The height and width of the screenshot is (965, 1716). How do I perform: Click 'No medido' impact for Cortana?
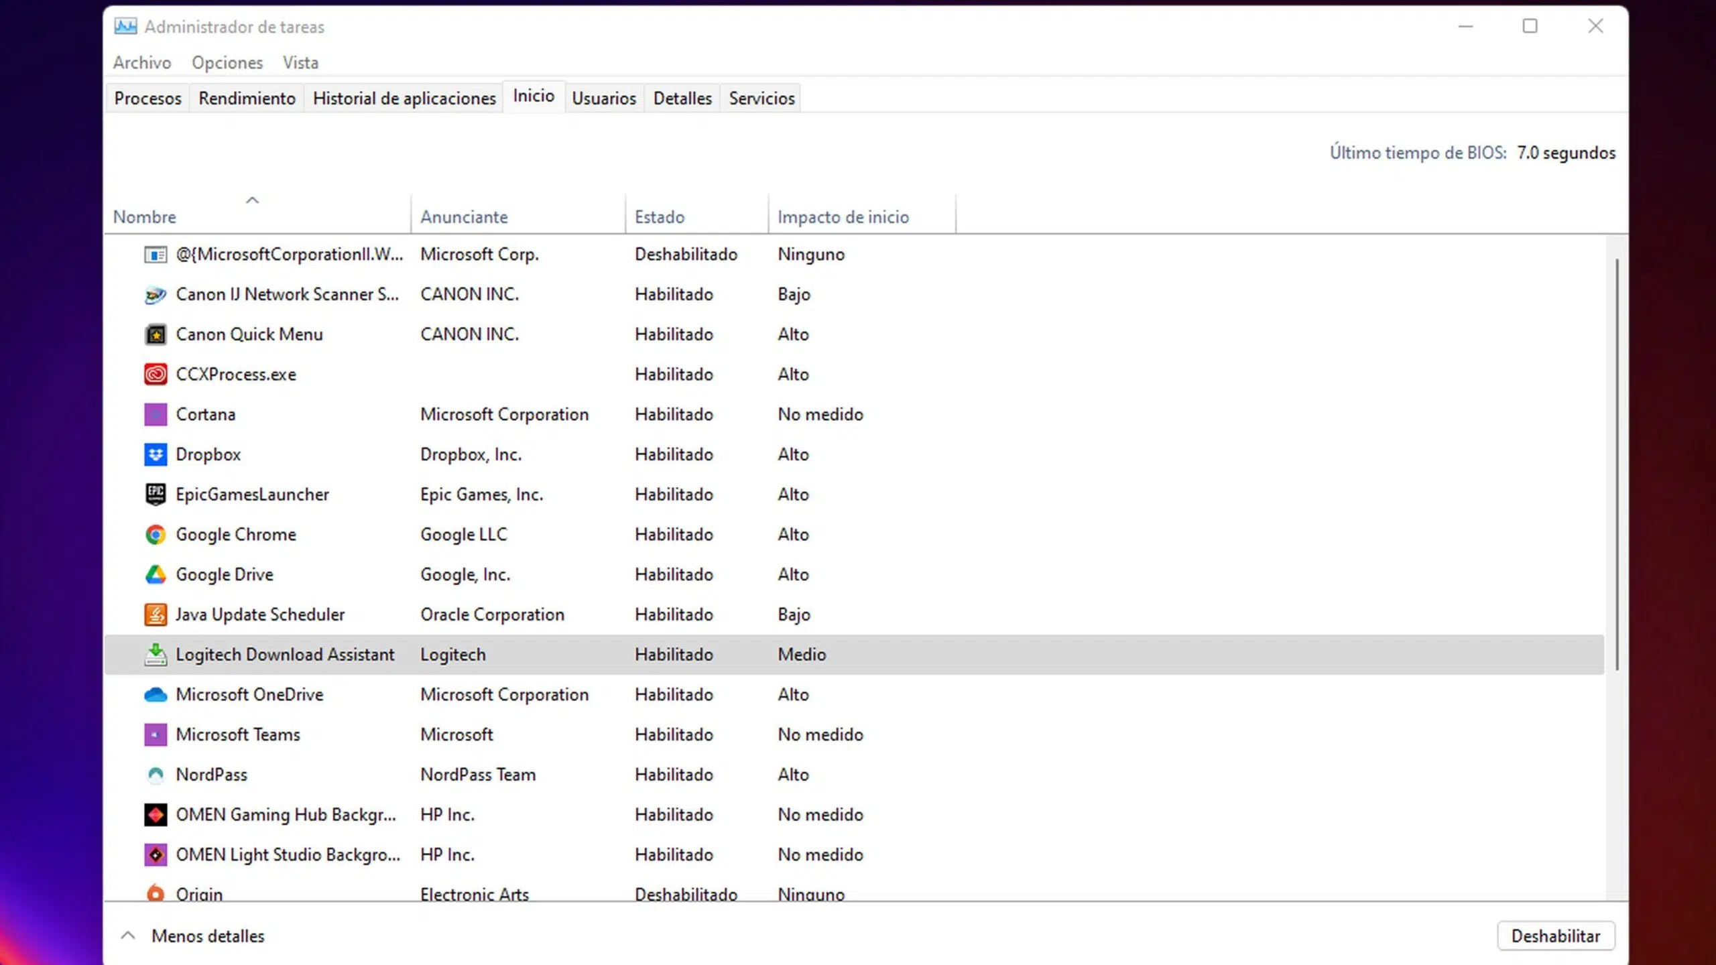(820, 415)
